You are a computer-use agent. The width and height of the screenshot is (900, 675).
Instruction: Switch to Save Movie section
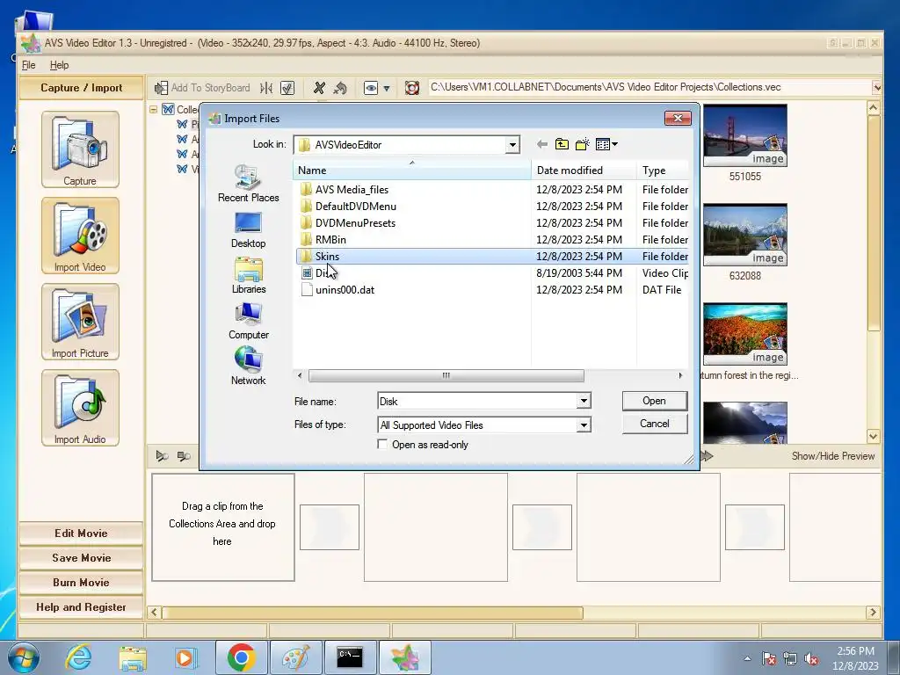(81, 558)
